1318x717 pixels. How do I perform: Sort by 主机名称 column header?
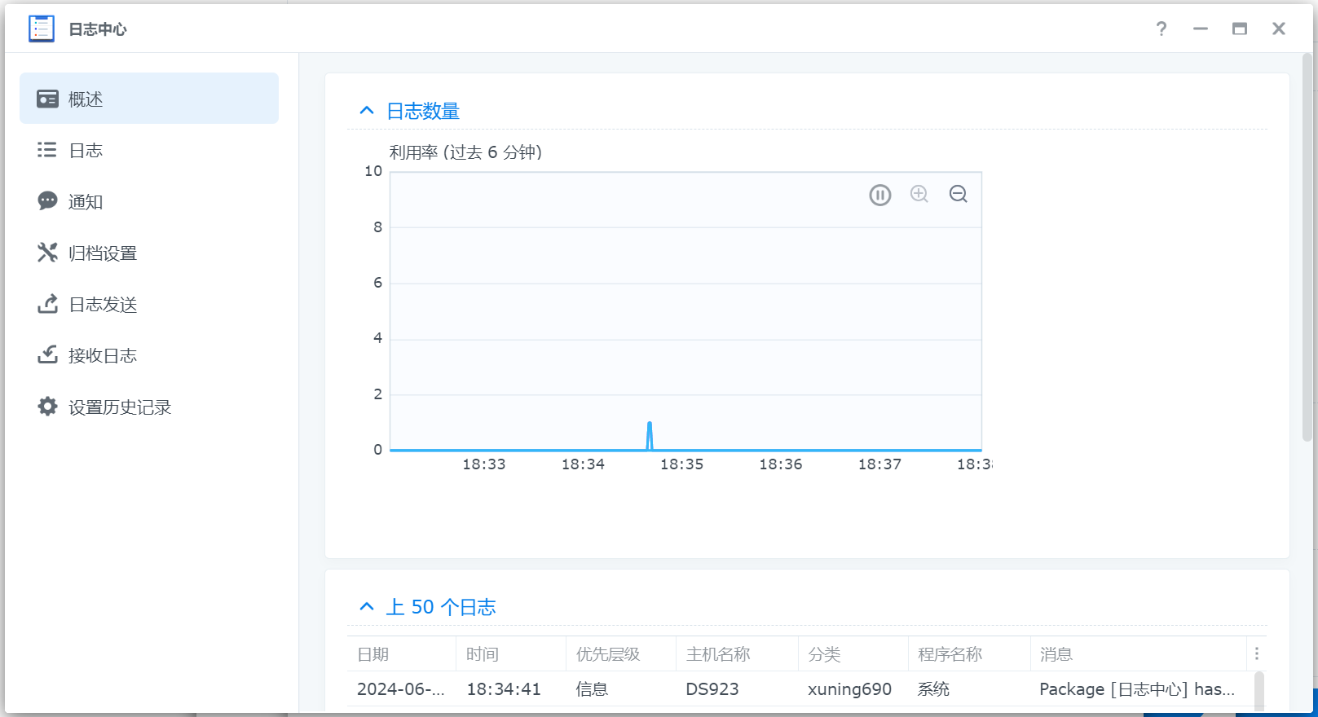tap(738, 654)
